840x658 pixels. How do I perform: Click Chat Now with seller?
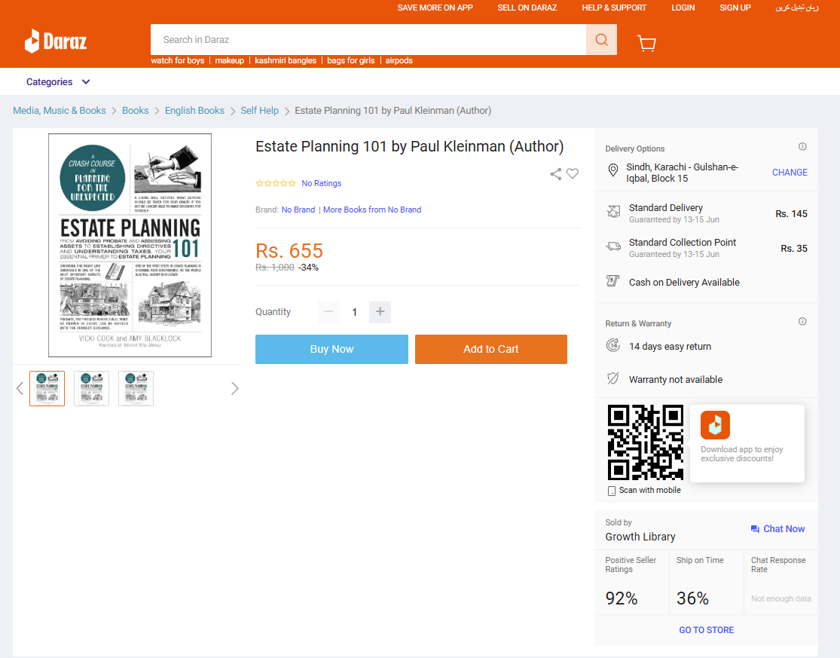(778, 529)
